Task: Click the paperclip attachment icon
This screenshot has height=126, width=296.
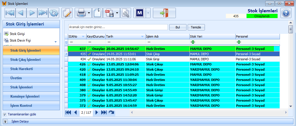Action: (97, 13)
